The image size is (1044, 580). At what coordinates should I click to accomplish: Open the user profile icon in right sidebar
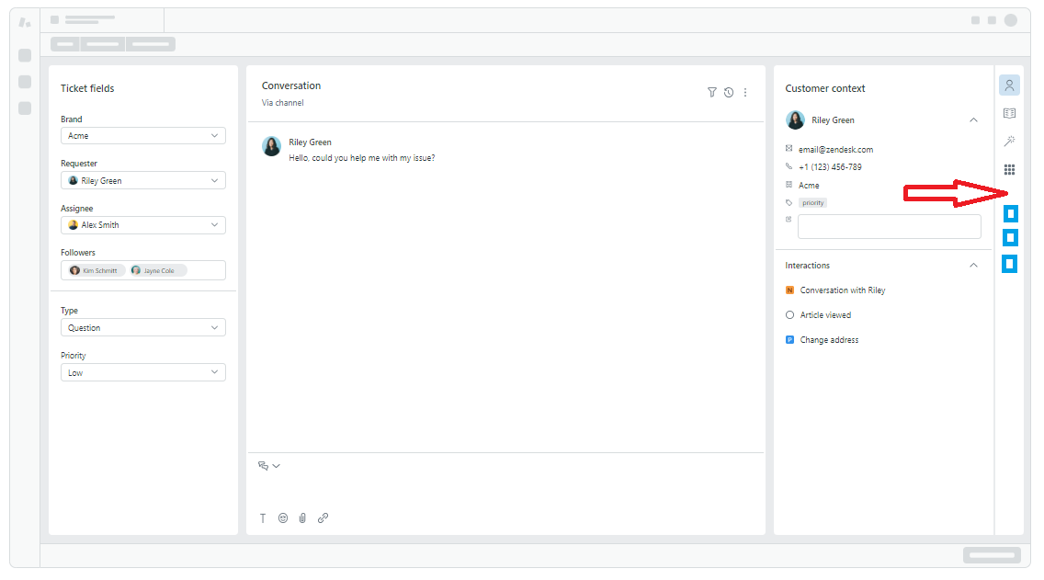(x=1009, y=85)
